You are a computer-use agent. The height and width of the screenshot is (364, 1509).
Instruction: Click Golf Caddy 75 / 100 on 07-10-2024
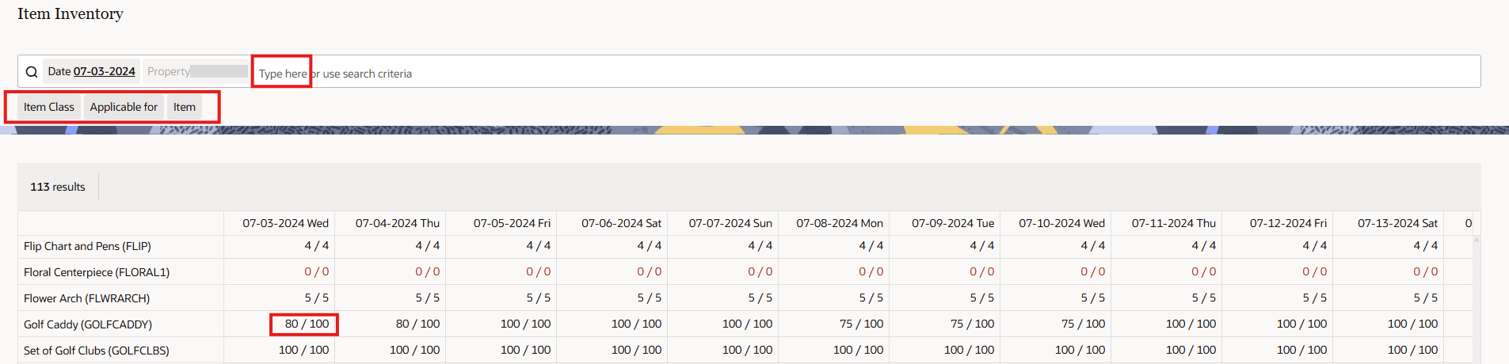click(1083, 324)
